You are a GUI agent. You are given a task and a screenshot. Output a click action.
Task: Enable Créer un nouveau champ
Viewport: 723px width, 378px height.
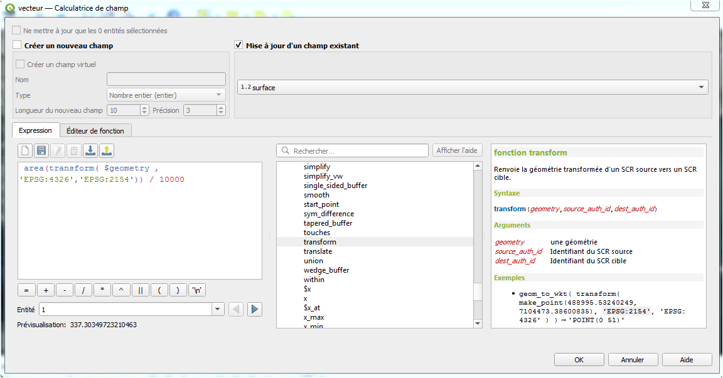[17, 45]
